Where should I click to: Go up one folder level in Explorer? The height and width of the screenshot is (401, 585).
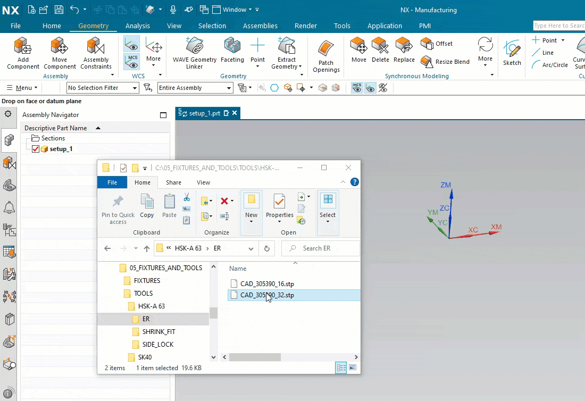(147, 248)
